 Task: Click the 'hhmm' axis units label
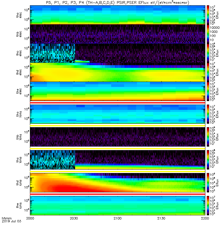click(x=6, y=218)
